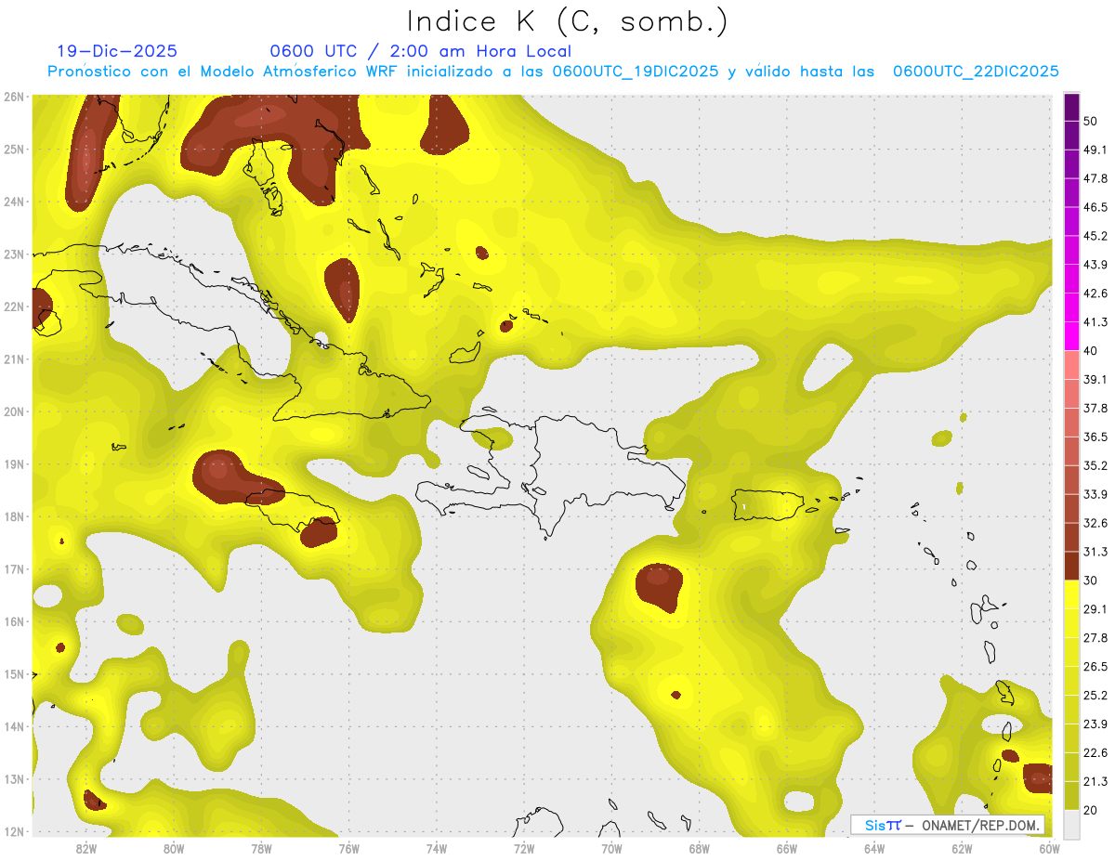
Task: Click the 74W longitude label
Action: [x=437, y=848]
